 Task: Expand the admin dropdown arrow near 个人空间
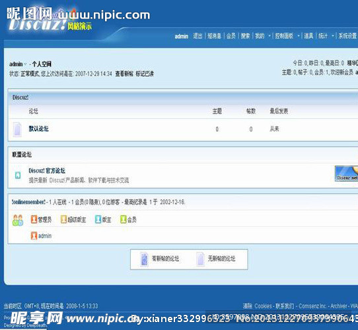click(x=25, y=64)
